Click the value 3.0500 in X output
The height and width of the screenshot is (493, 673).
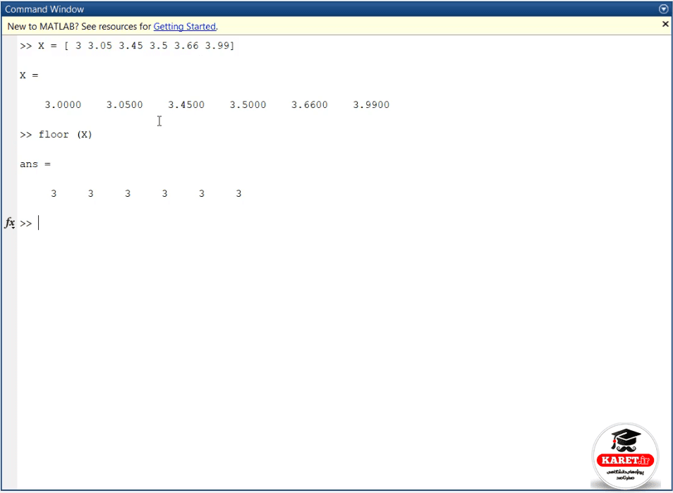tap(124, 104)
